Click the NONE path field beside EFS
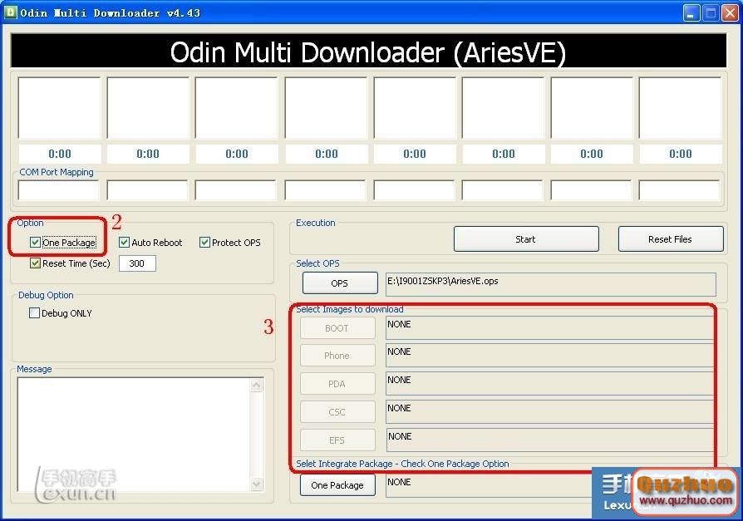Image resolution: width=743 pixels, height=521 pixels. (549, 440)
